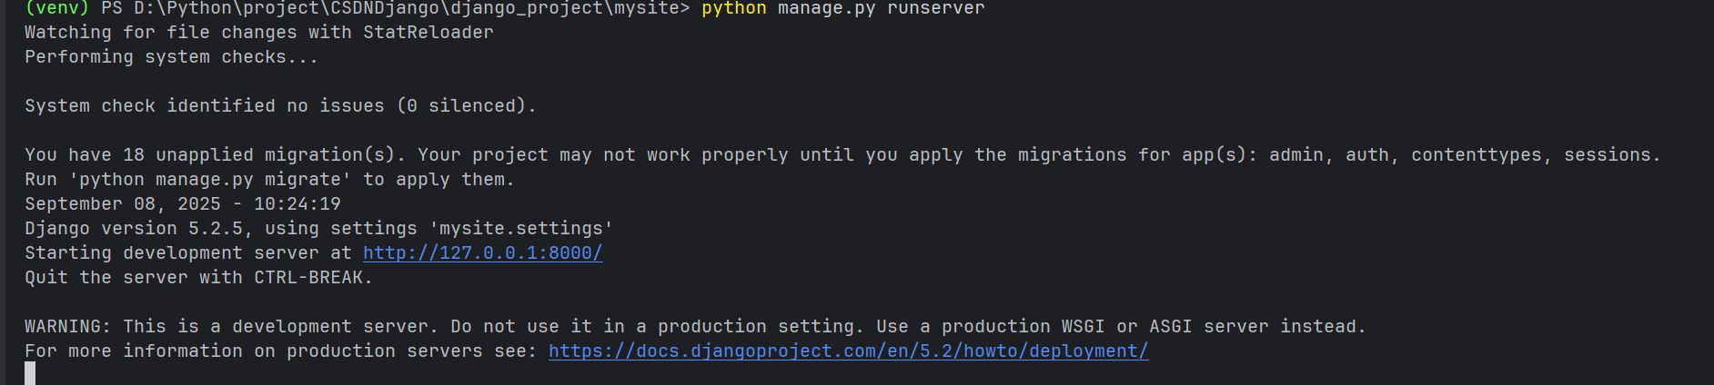Click the terminal cursor block below the last line
The height and width of the screenshot is (385, 1714).
click(x=30, y=373)
